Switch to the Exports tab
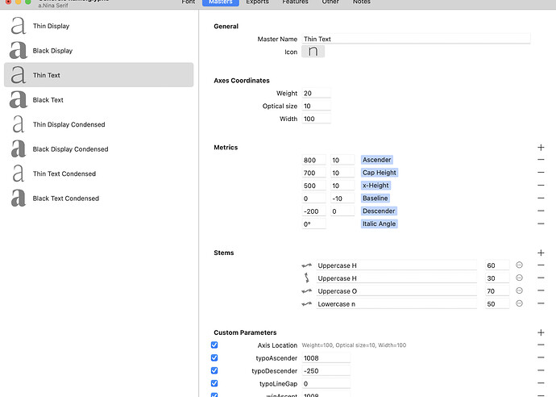Viewport: 556px width, 397px height. pos(257,2)
